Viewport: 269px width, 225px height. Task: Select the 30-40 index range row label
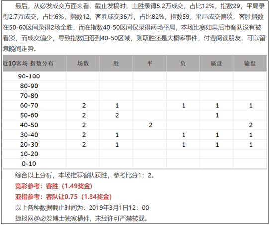29,135
